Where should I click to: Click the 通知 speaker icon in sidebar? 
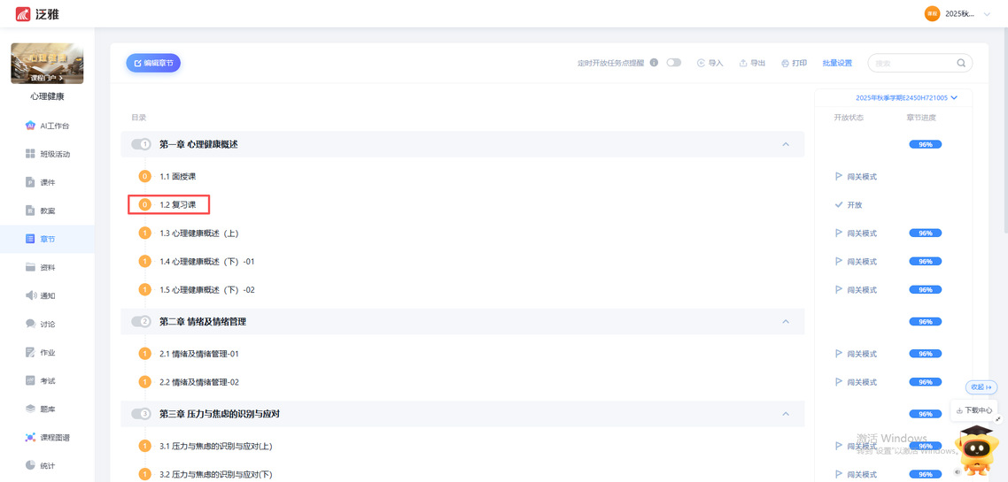pos(30,295)
